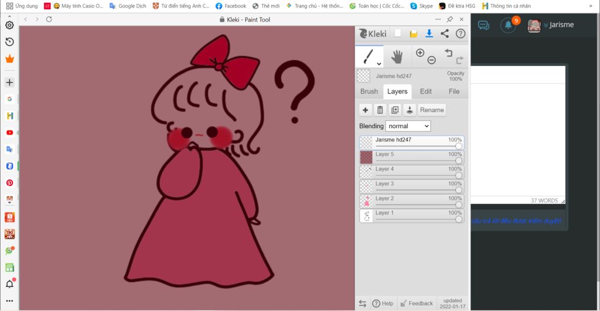Viewport: 600px width, 311px height.
Task: Select the Jarisme hd247 layer
Action: point(411,142)
